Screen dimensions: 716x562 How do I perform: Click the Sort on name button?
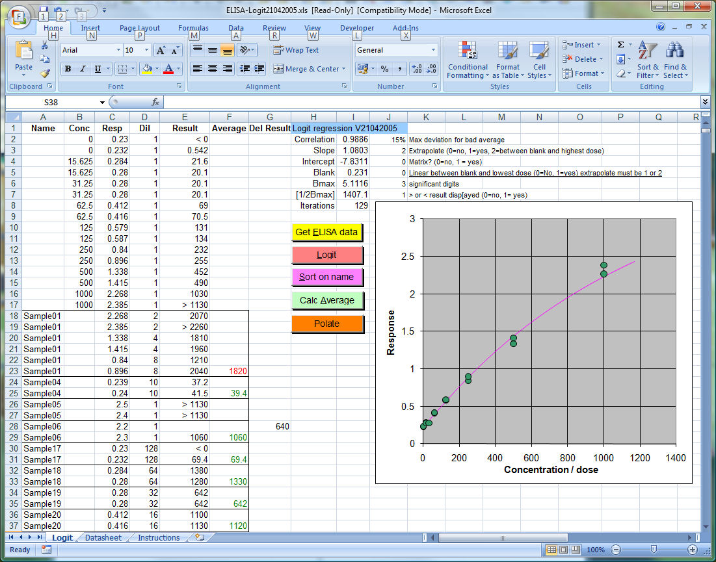pyautogui.click(x=327, y=277)
